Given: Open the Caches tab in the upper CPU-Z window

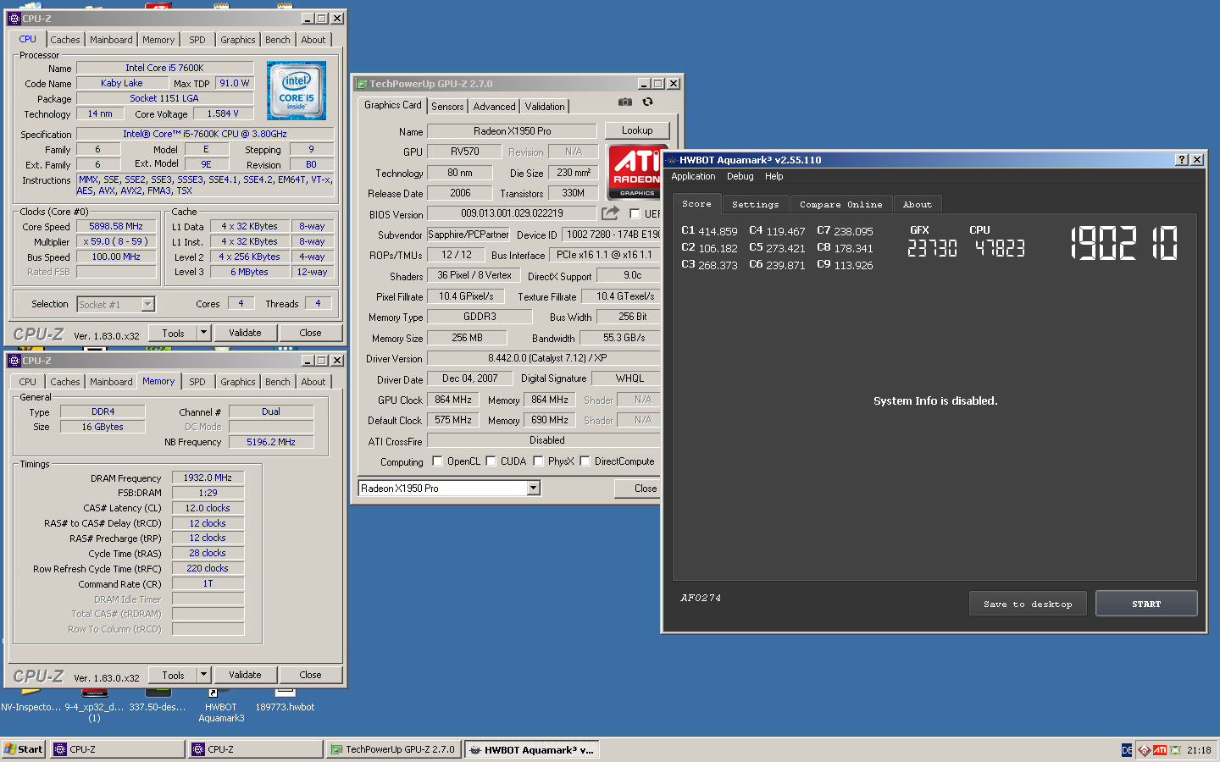Looking at the screenshot, I should pos(64,40).
